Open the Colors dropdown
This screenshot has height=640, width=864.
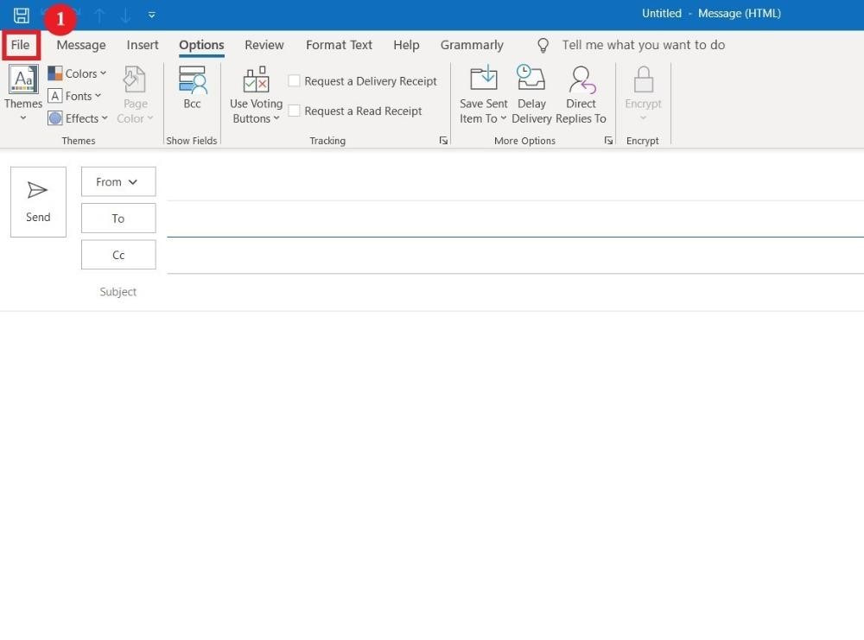pos(78,73)
